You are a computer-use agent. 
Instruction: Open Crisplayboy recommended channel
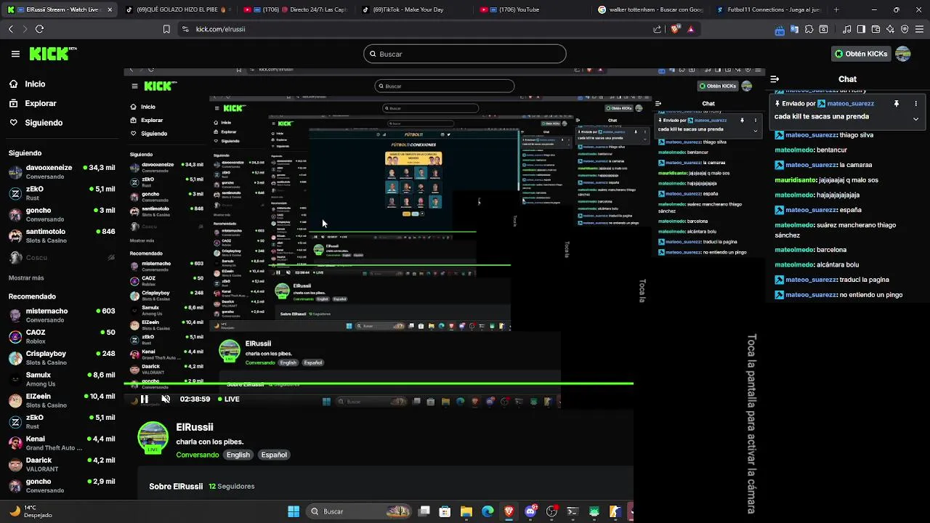[x=62, y=358]
